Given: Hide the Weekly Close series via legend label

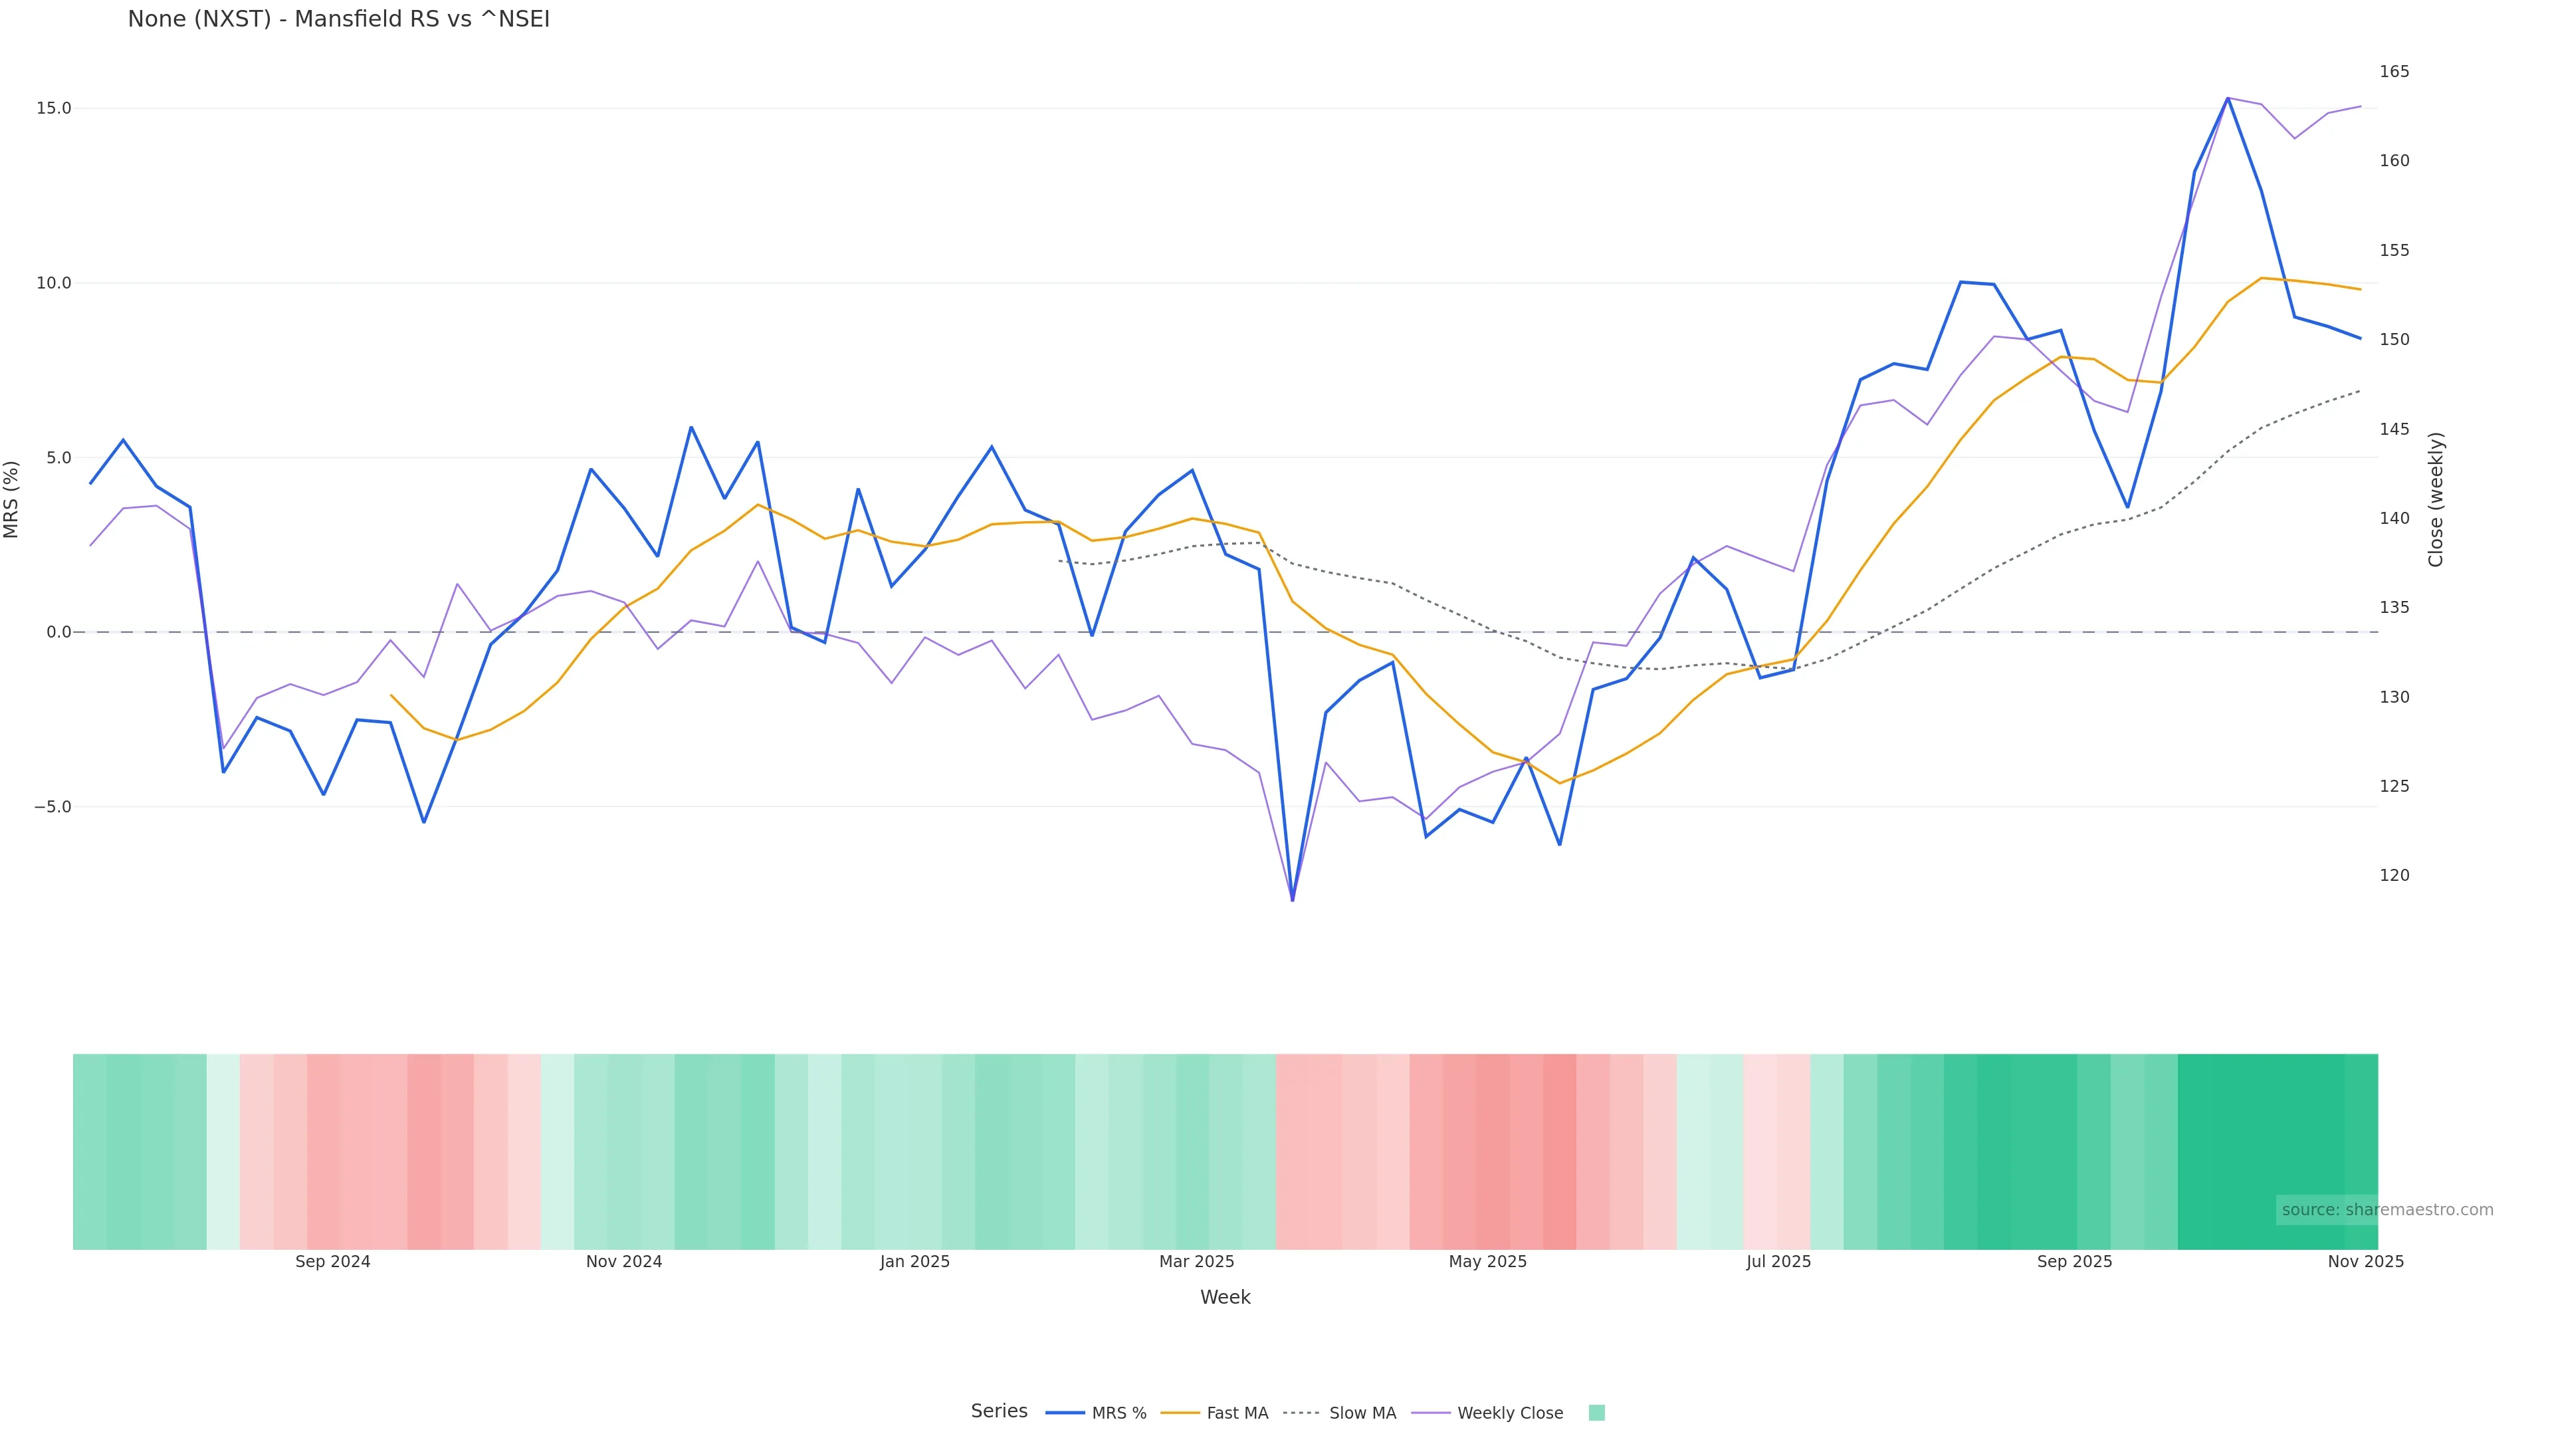Looking at the screenshot, I should (1510, 1413).
